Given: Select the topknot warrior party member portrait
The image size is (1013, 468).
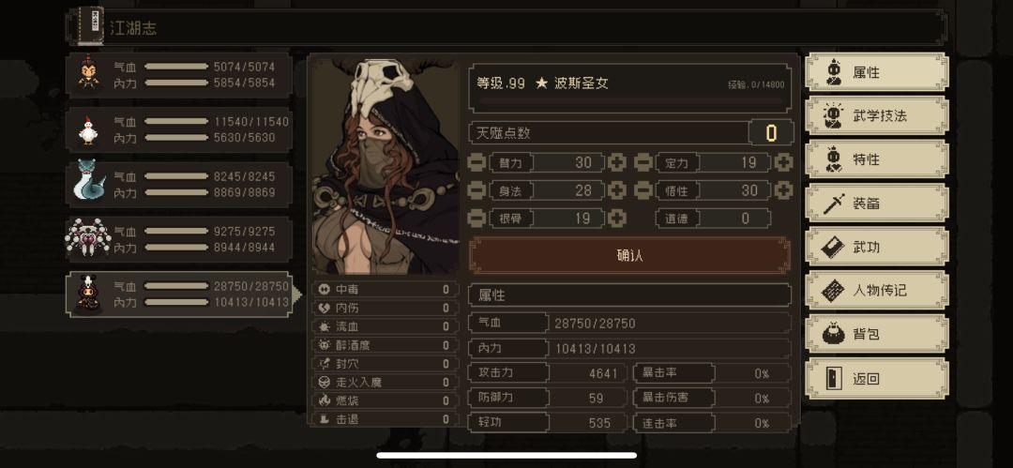Looking at the screenshot, I should [x=87, y=72].
